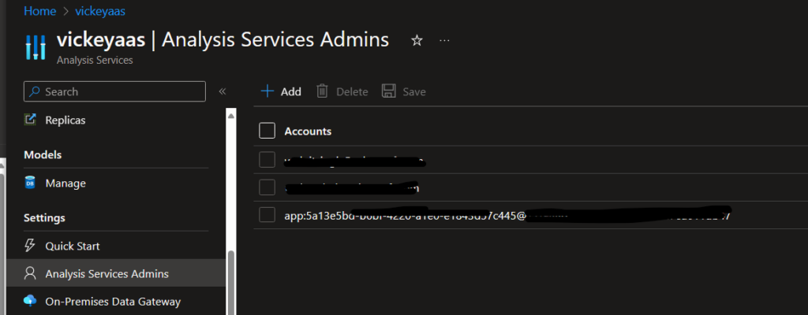Click the Manage database icon
This screenshot has height=315, width=808.
[31, 183]
